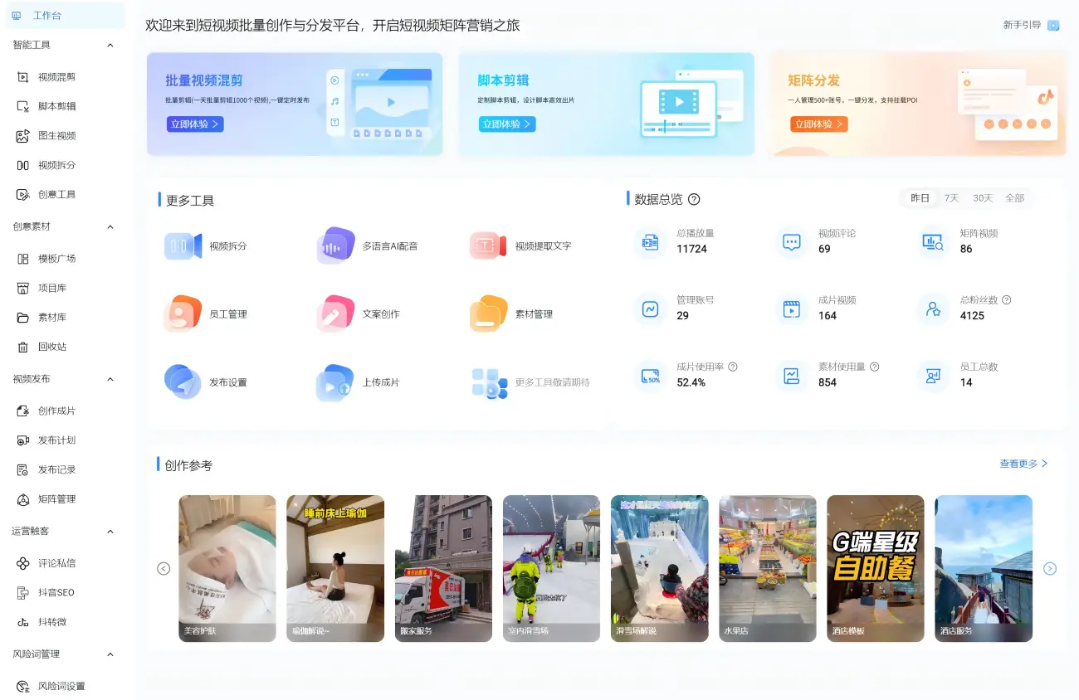Click the 素材管理 folder icon
The height and width of the screenshot is (700, 1079).
(488, 314)
